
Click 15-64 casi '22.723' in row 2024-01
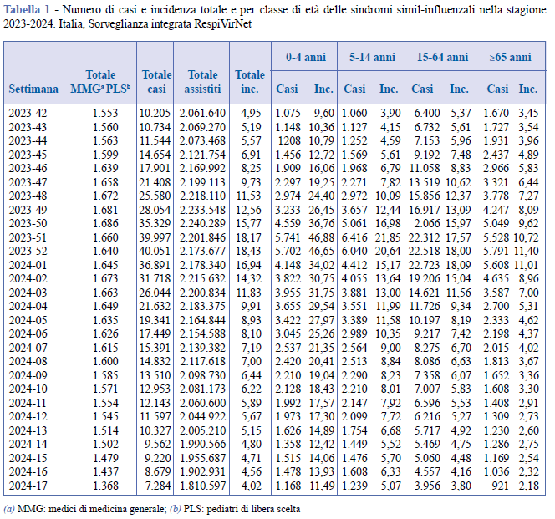coord(425,265)
